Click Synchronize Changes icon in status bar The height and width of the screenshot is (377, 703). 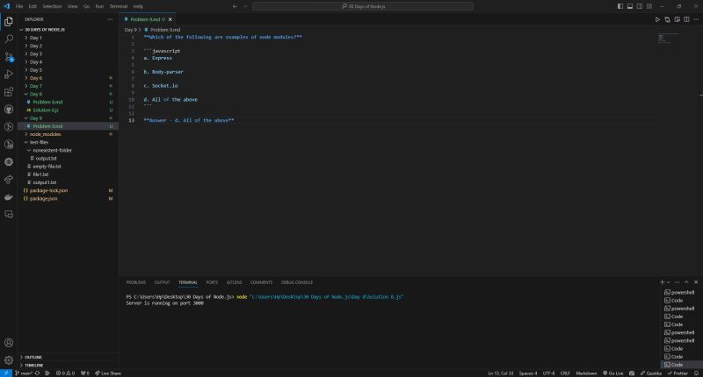point(37,373)
